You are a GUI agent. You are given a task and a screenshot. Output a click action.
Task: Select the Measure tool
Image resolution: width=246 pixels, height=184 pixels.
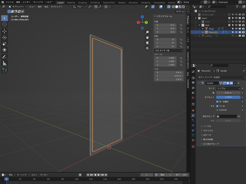pos(5,63)
